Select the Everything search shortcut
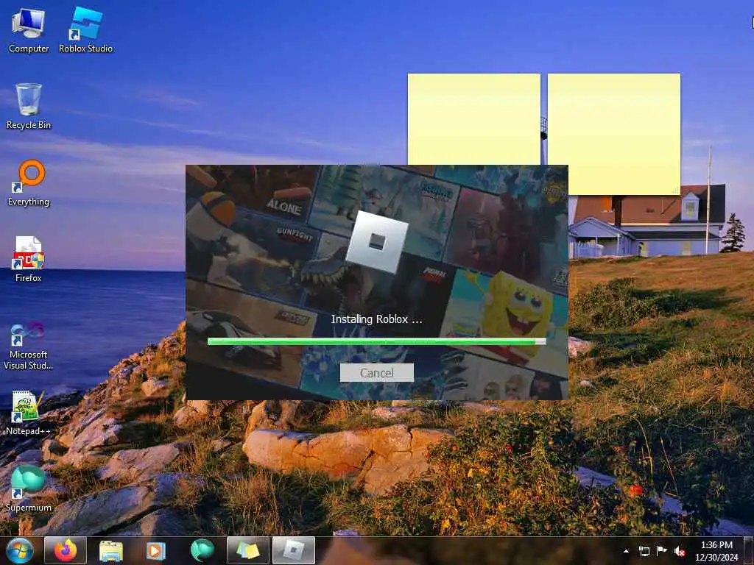Image resolution: width=754 pixels, height=565 pixels. pos(29,183)
